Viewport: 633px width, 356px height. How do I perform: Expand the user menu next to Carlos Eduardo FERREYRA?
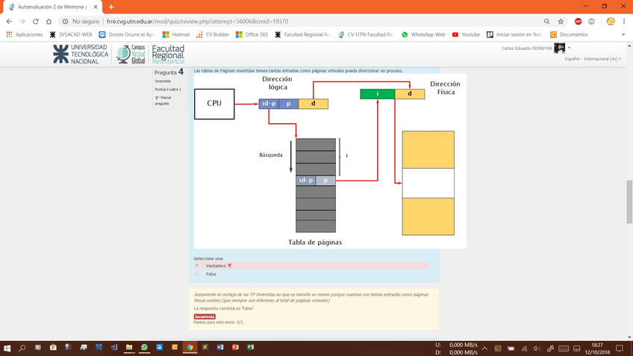point(569,49)
